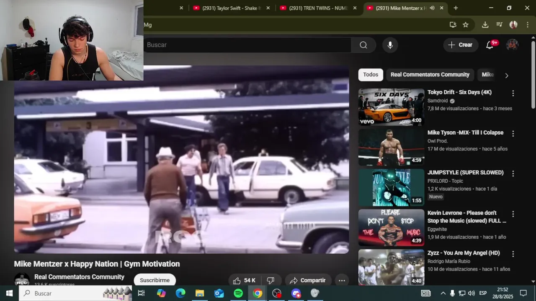Close the TREN TWINS tab

click(355, 8)
